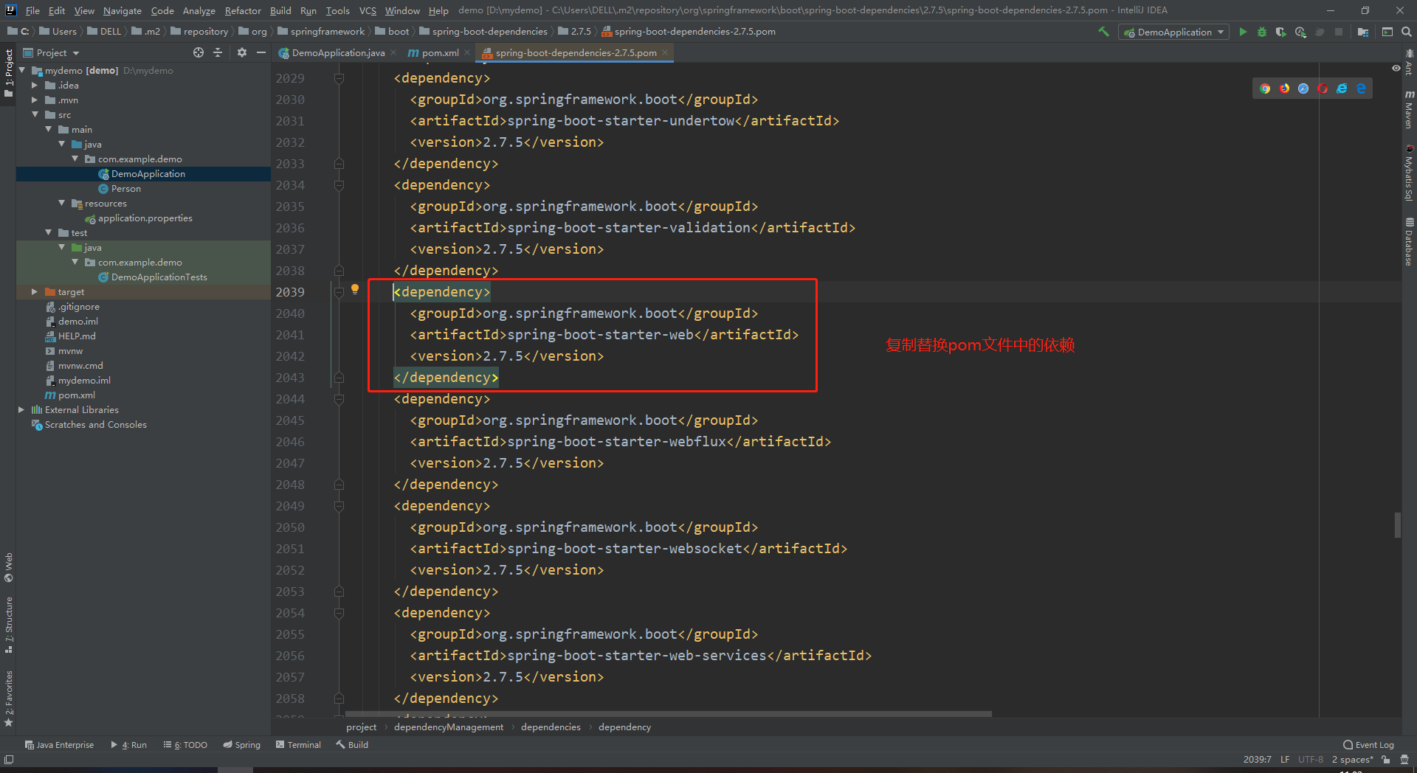Toggle the read-only lock in status bar
The image size is (1417, 773).
[1386, 760]
